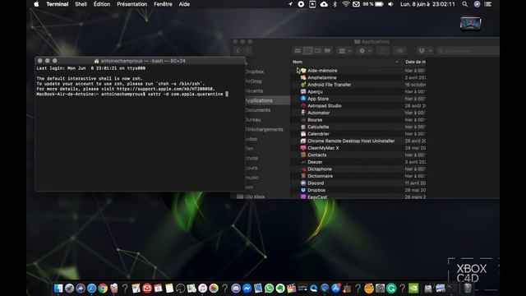Open the green Nvidia icon in Dock
The image size is (526, 296).
(x=413, y=289)
